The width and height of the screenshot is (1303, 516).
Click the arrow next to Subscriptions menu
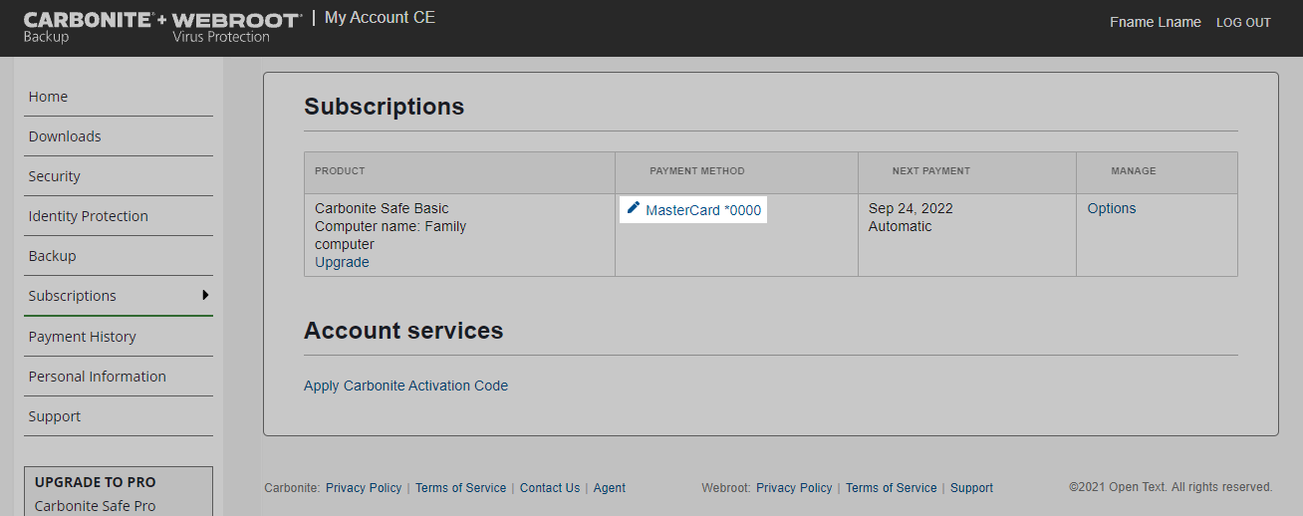[x=205, y=295]
